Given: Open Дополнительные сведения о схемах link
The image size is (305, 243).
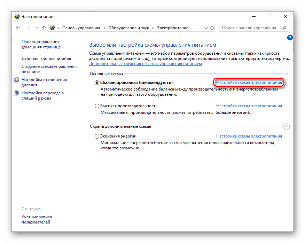Looking at the screenshot, I should [145, 64].
